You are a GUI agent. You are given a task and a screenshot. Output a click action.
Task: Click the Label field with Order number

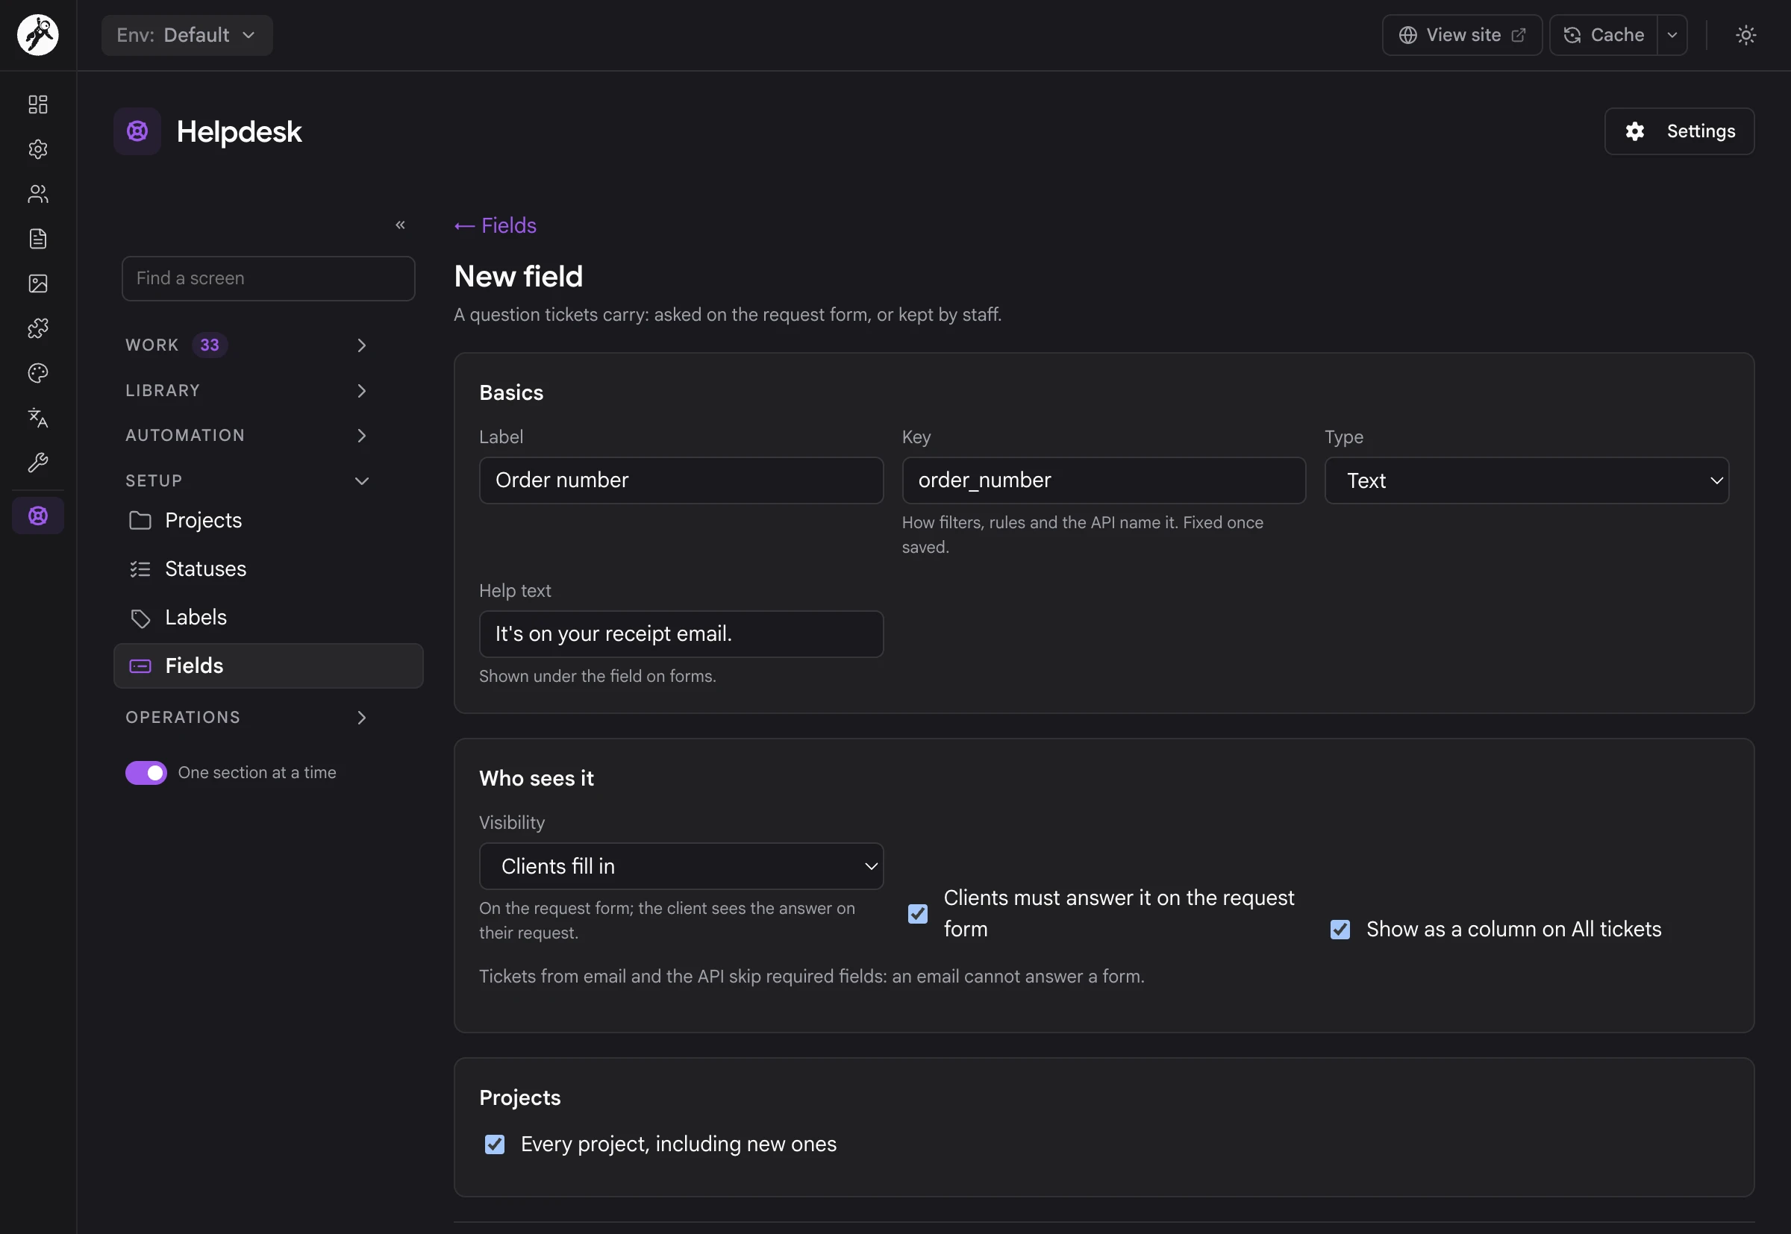point(681,481)
